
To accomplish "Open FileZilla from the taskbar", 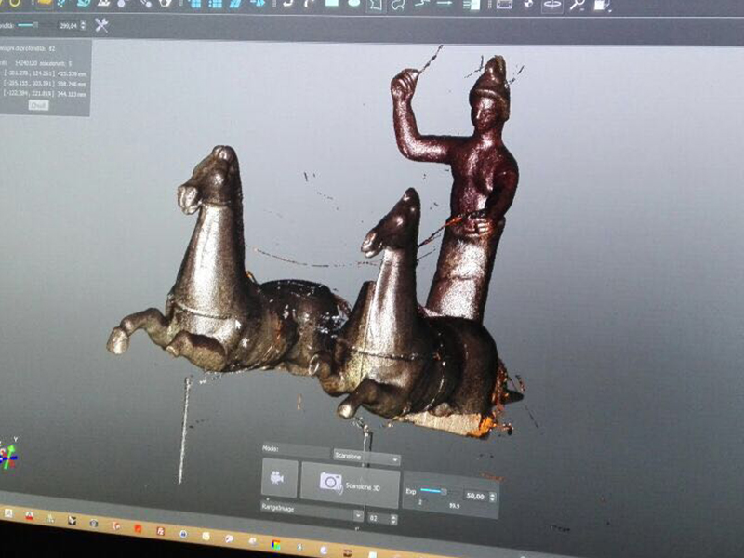I will coord(160,531).
